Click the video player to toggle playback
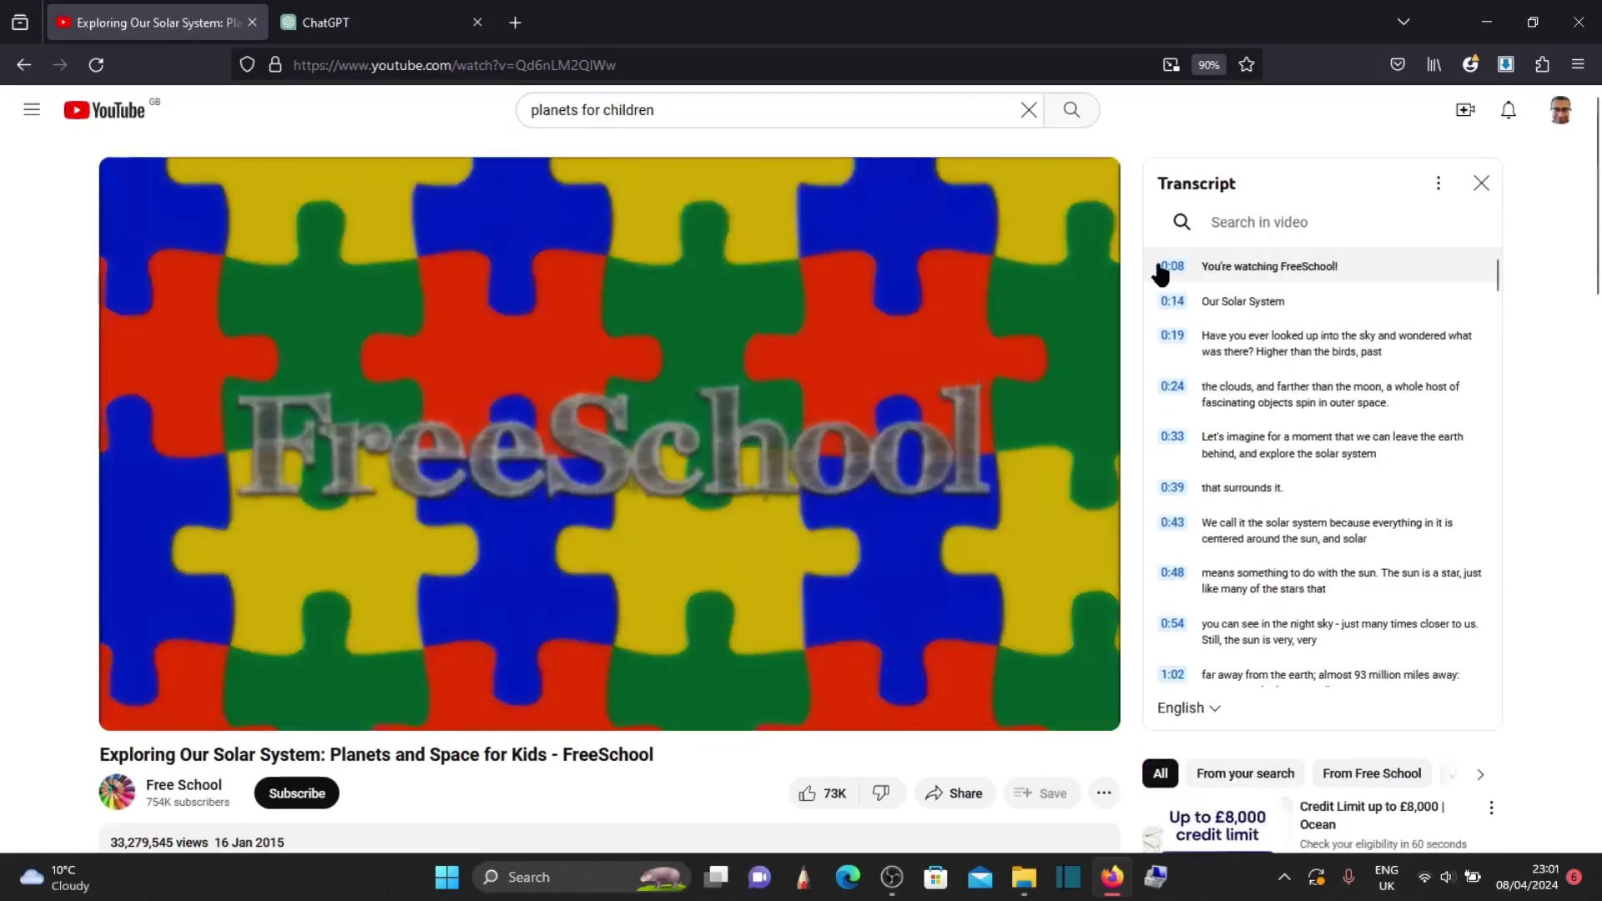The image size is (1602, 901). [x=609, y=444]
